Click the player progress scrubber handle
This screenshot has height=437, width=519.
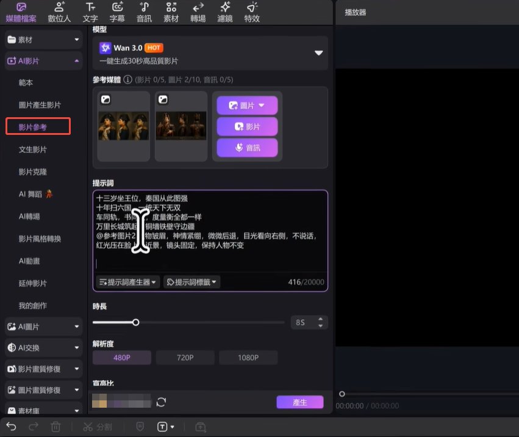[x=342, y=394]
